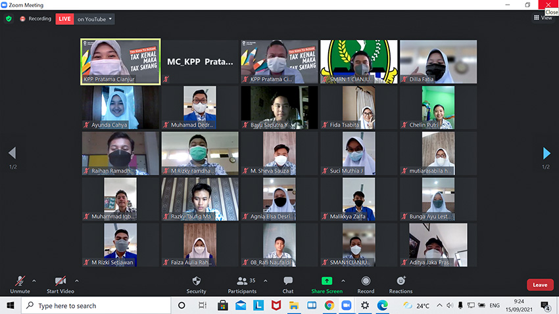Screen dimensions: 559x314
Task: Open the Security shield options
Action: [x=196, y=284]
